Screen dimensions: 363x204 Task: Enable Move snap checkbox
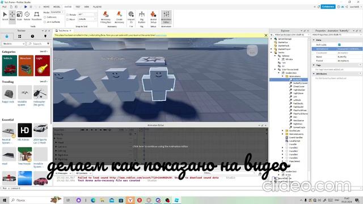coord(67,20)
